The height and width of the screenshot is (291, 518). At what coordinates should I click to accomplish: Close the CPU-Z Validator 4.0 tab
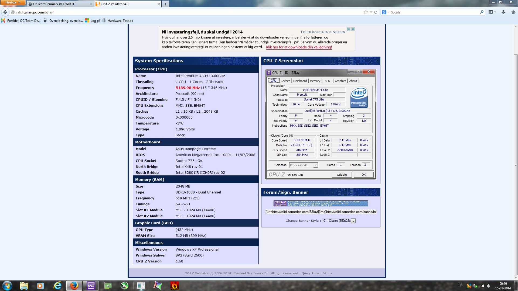click(158, 4)
